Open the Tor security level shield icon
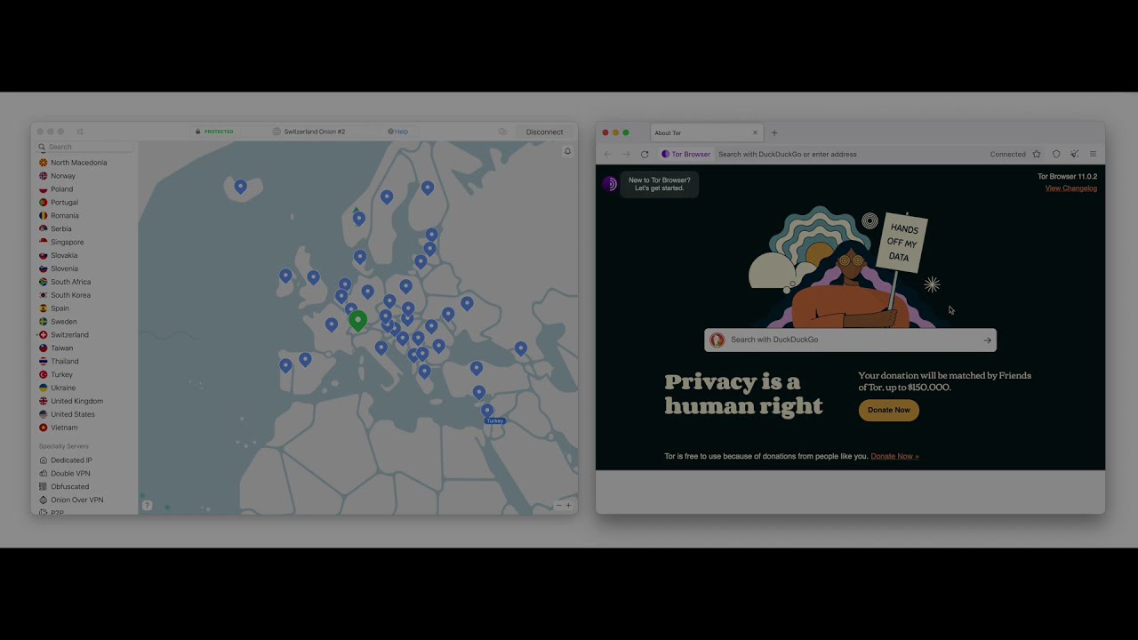This screenshot has height=640, width=1138. click(1056, 155)
